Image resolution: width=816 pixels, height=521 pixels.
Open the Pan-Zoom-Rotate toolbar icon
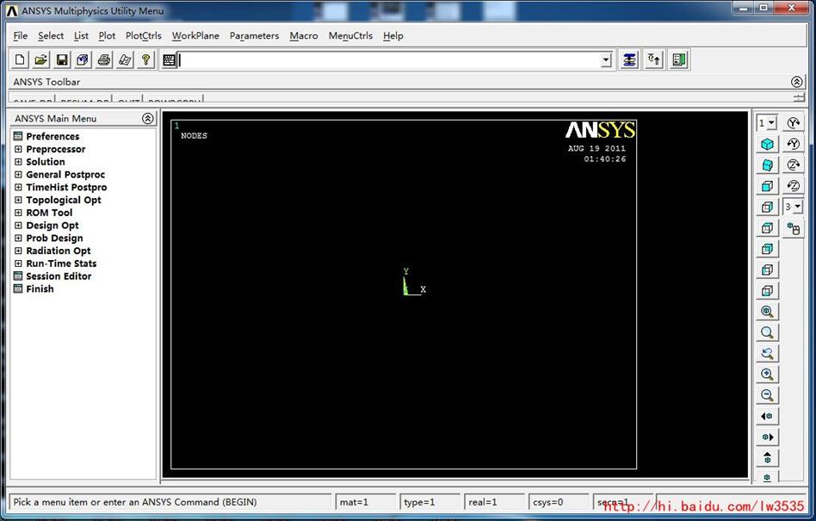click(83, 60)
